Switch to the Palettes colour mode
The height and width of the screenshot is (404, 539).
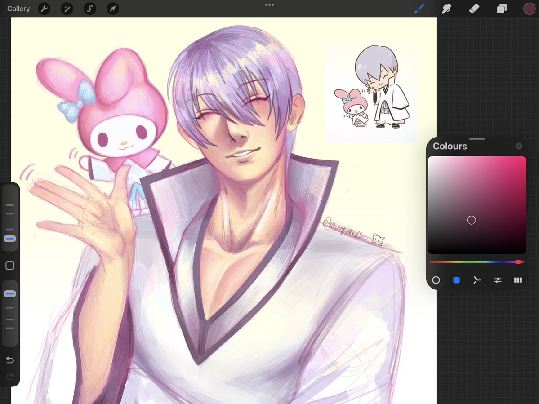pos(518,280)
